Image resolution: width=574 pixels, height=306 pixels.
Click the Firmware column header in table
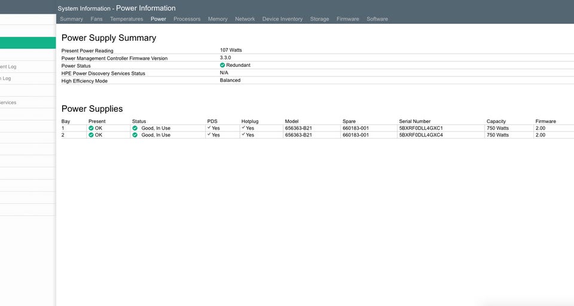pos(545,121)
